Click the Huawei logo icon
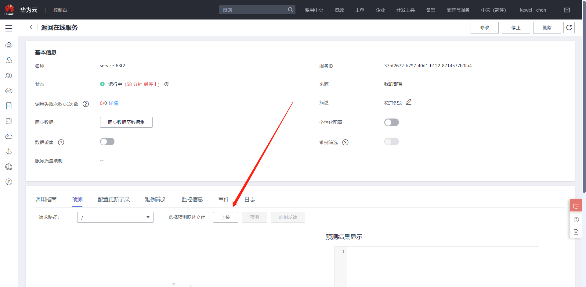The height and width of the screenshot is (287, 586). (x=9, y=10)
